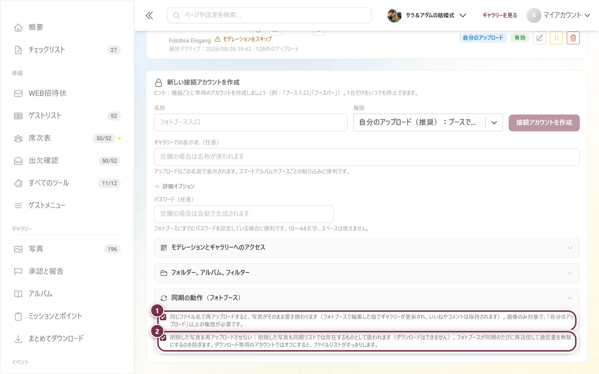This screenshot has height=374, width=599.
Task: Click the ミッションとポイント clipboard icon
Action: pyautogui.click(x=18, y=317)
